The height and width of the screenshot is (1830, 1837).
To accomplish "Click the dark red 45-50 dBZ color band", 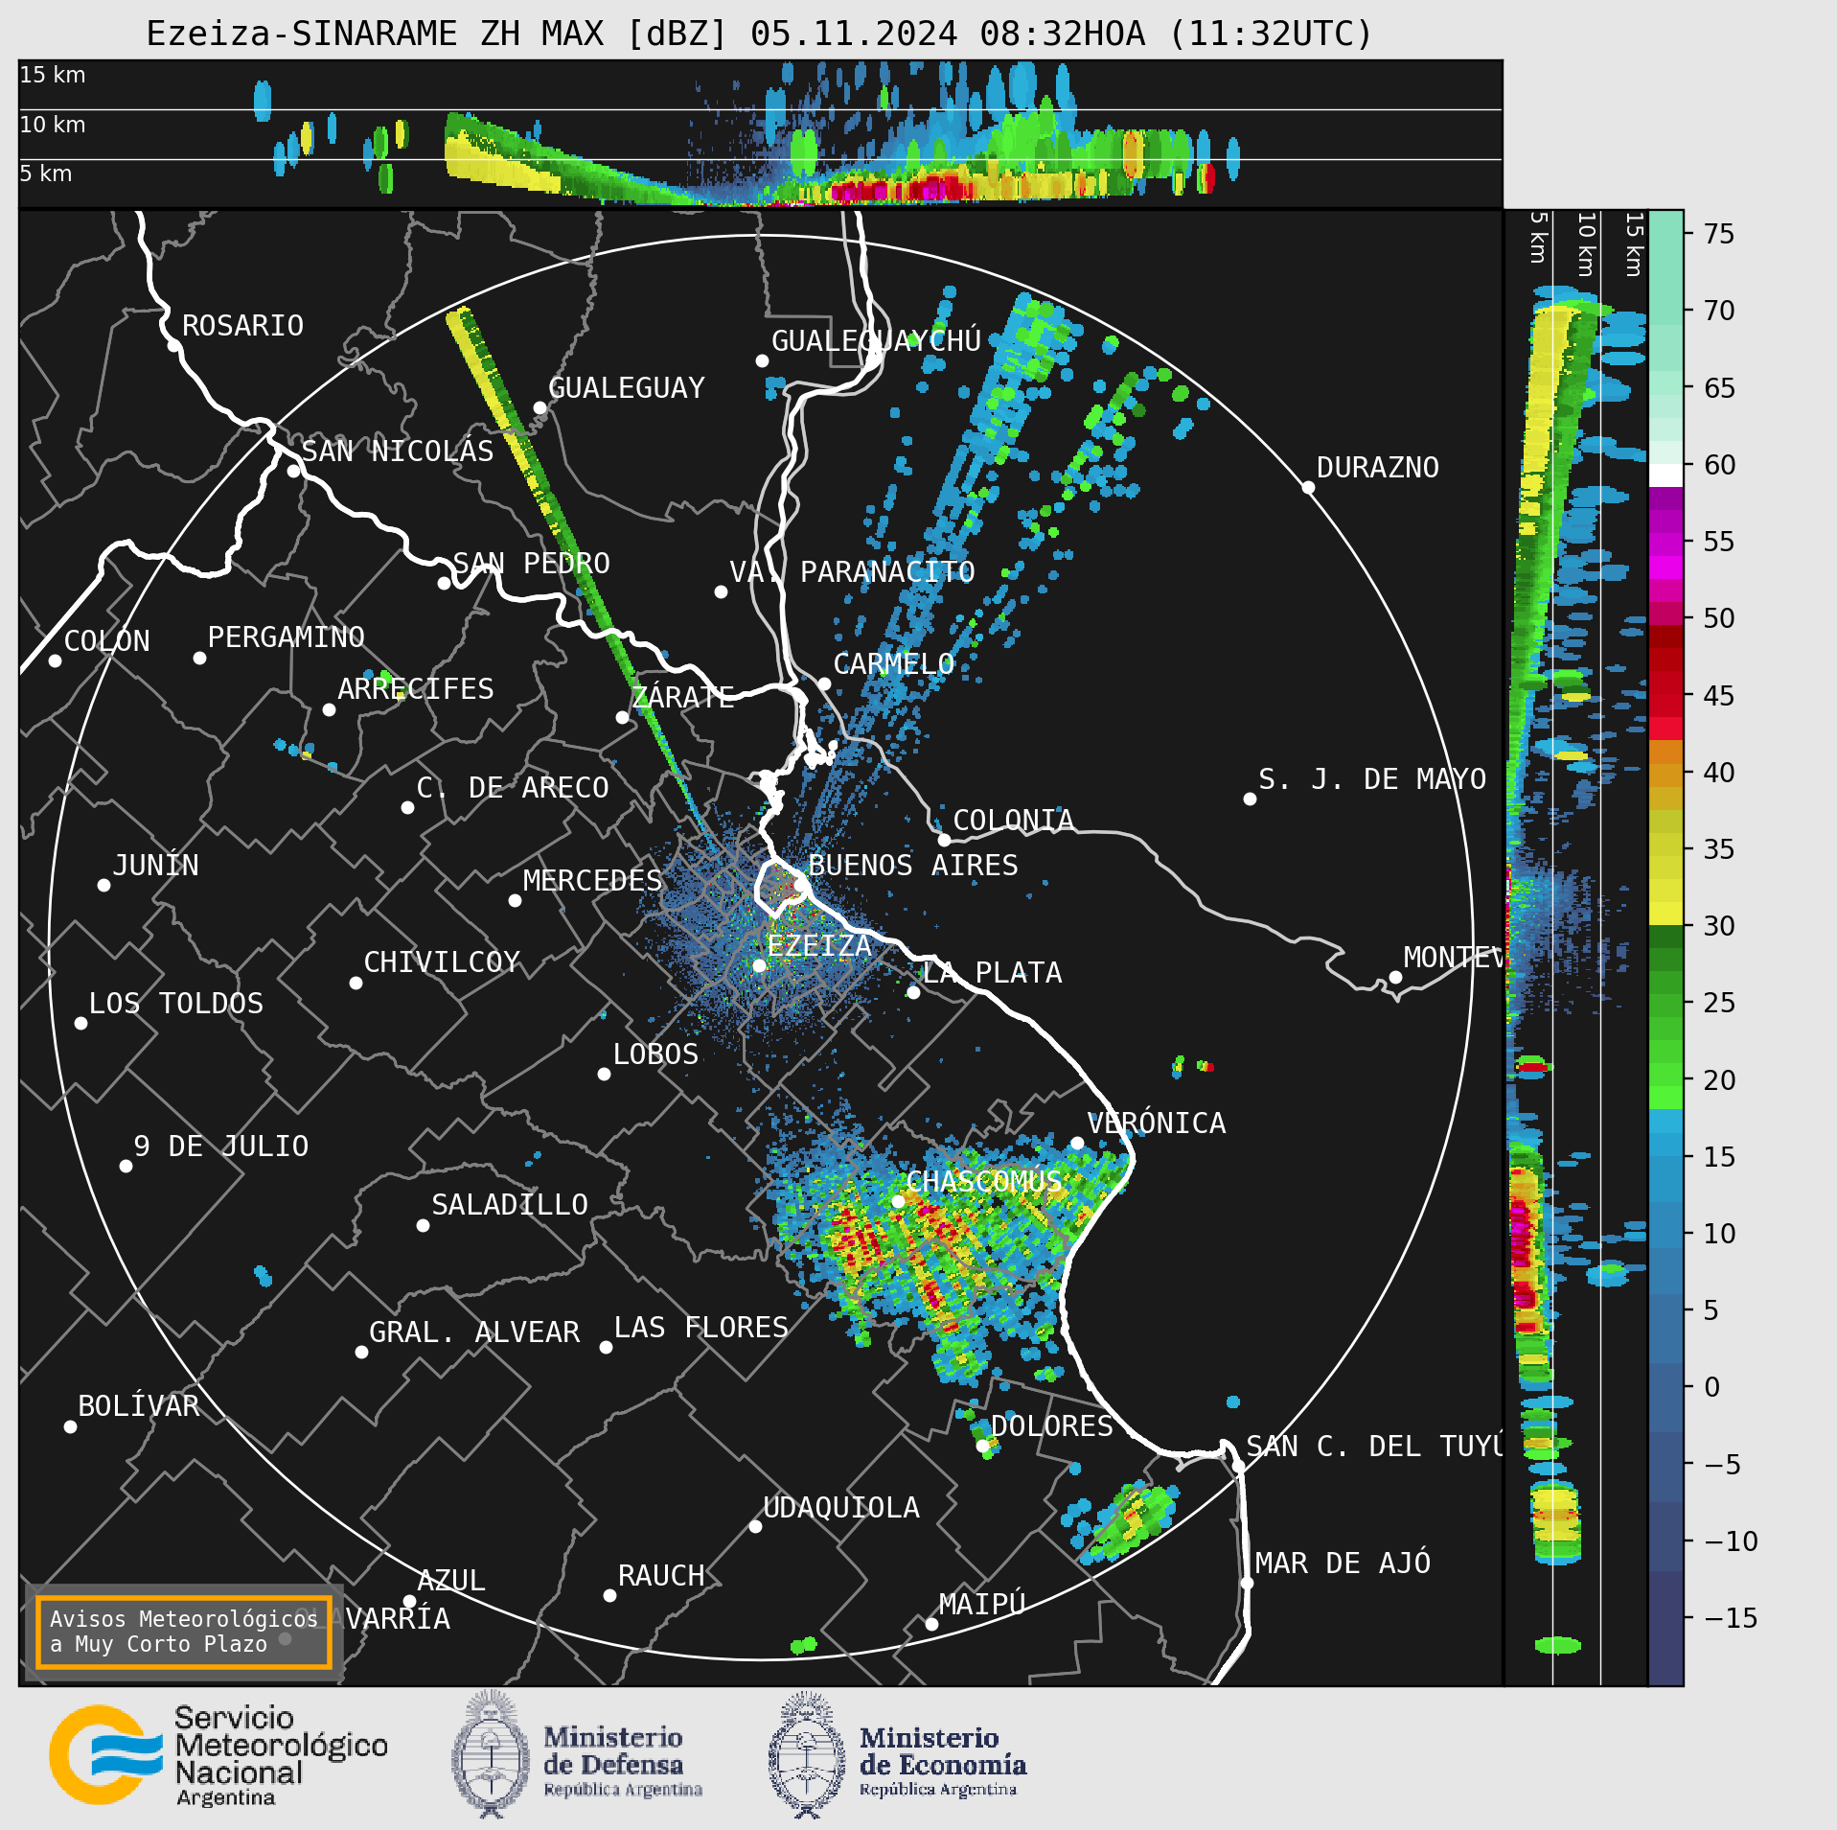I will point(1665,661).
